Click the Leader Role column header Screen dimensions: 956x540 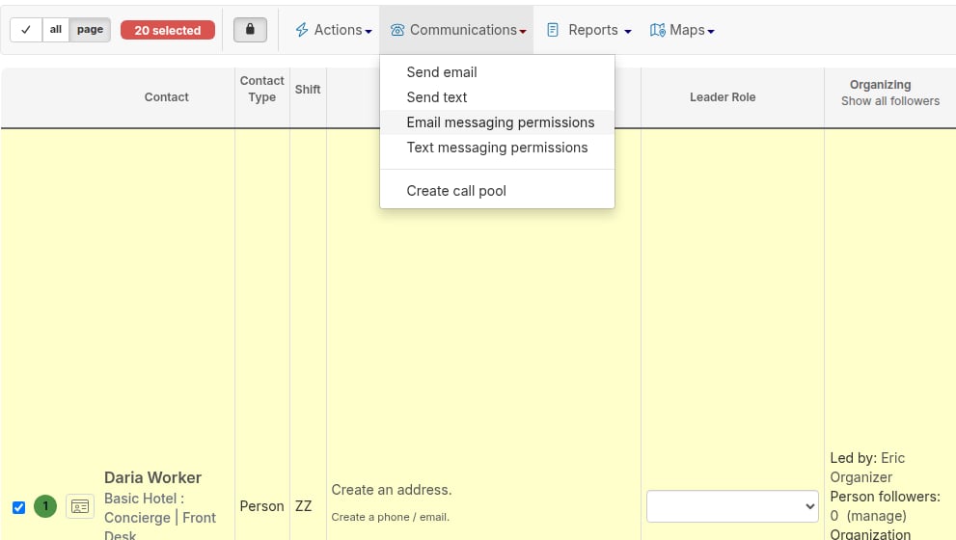(723, 96)
